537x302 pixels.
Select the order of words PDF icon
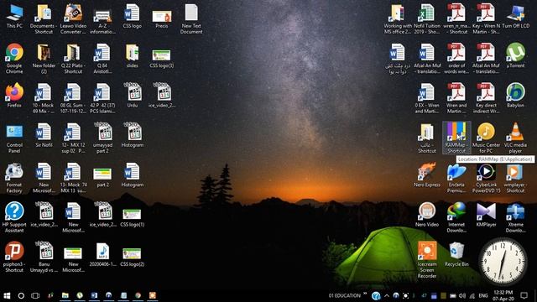[x=456, y=58]
